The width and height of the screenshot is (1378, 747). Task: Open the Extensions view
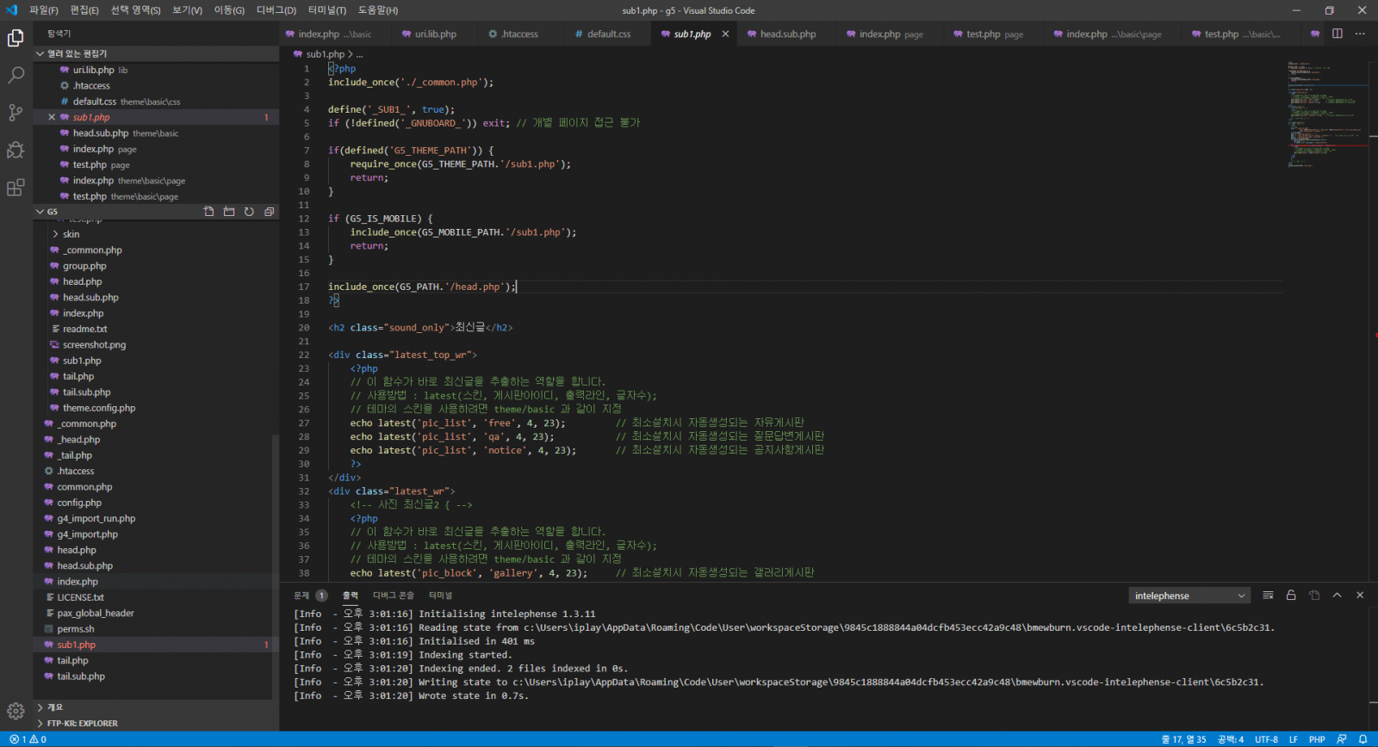tap(16, 188)
